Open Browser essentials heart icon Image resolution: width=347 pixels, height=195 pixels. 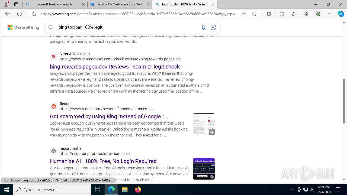pyautogui.click(x=318, y=14)
